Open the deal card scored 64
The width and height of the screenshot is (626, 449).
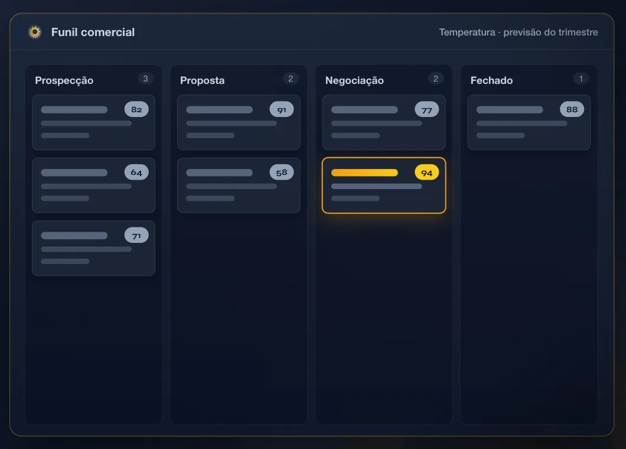tap(93, 186)
